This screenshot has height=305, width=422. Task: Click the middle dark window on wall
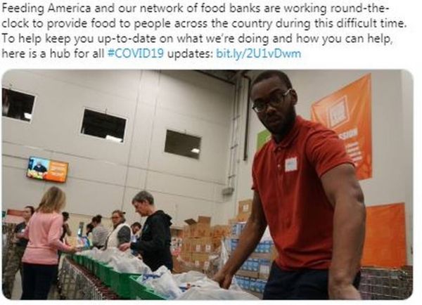pos(103,125)
